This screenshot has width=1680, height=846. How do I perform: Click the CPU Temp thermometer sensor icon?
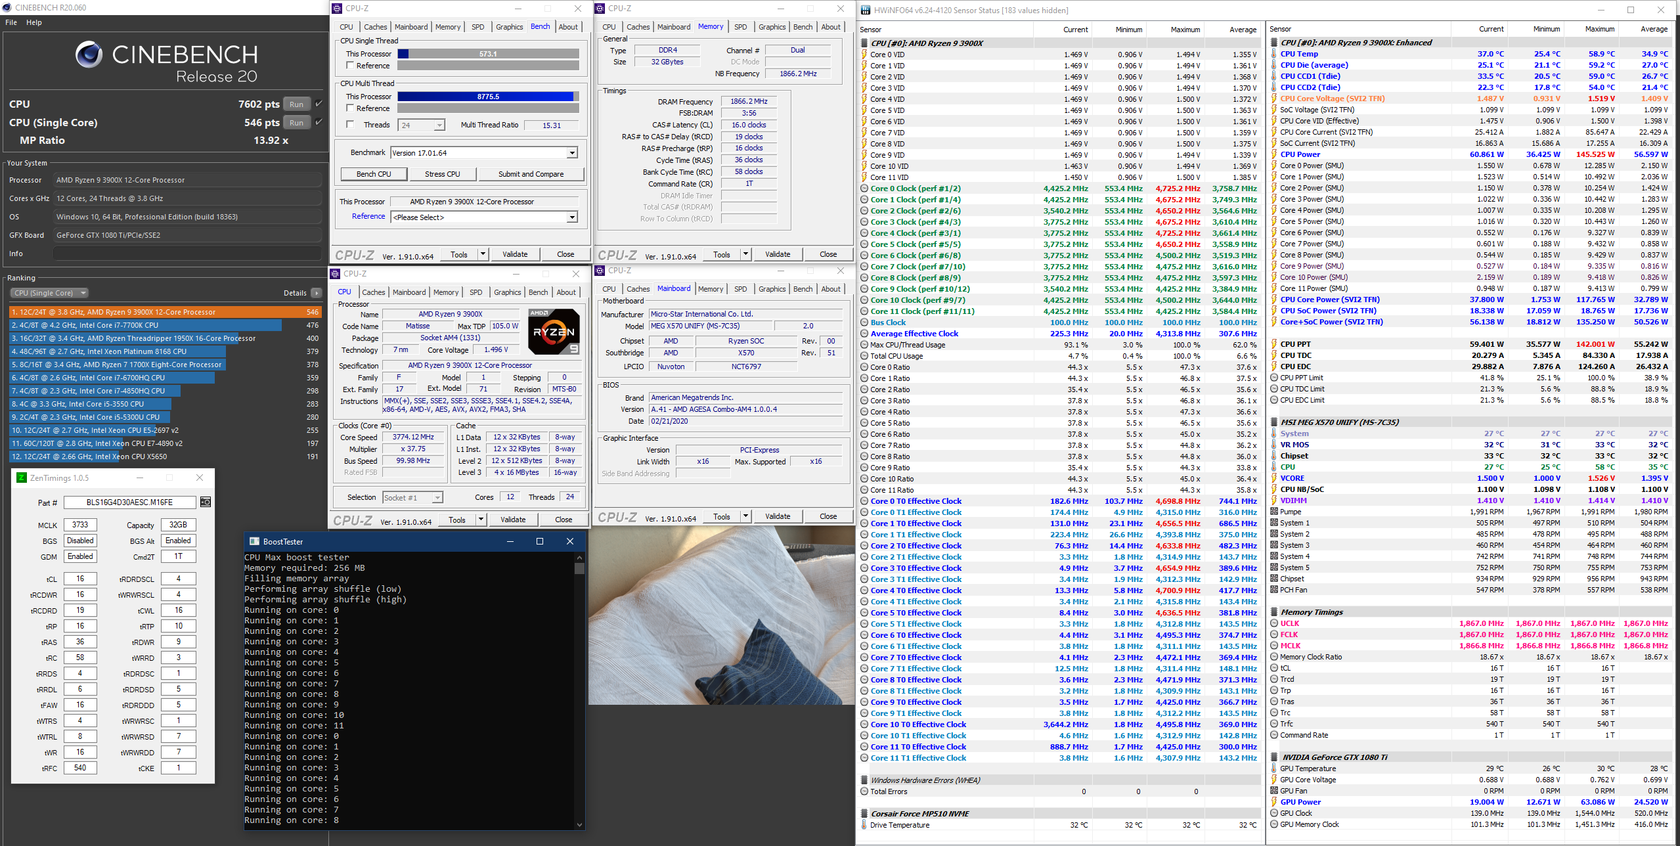(1274, 54)
